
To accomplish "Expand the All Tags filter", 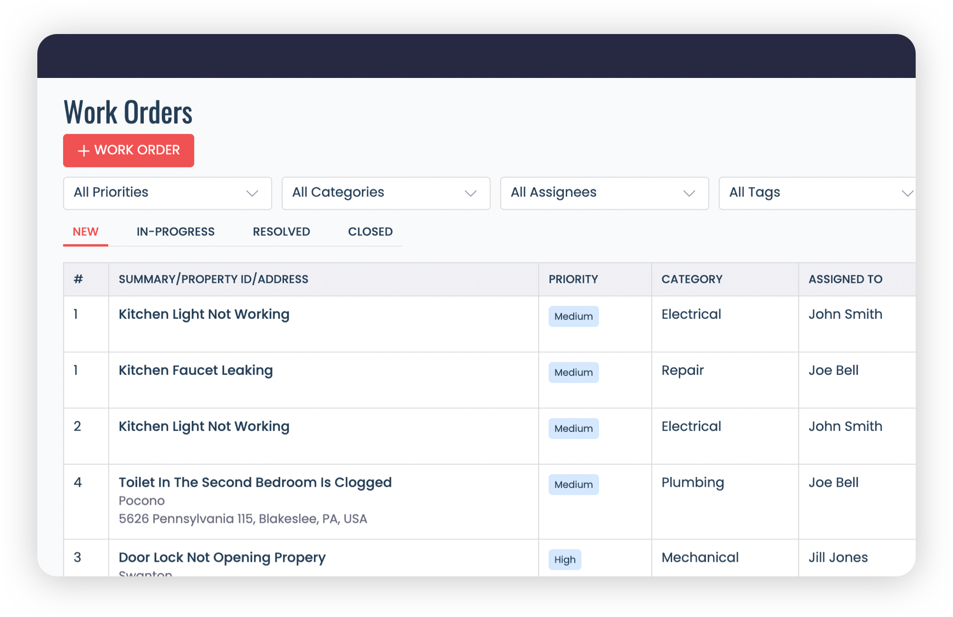I will pos(817,193).
